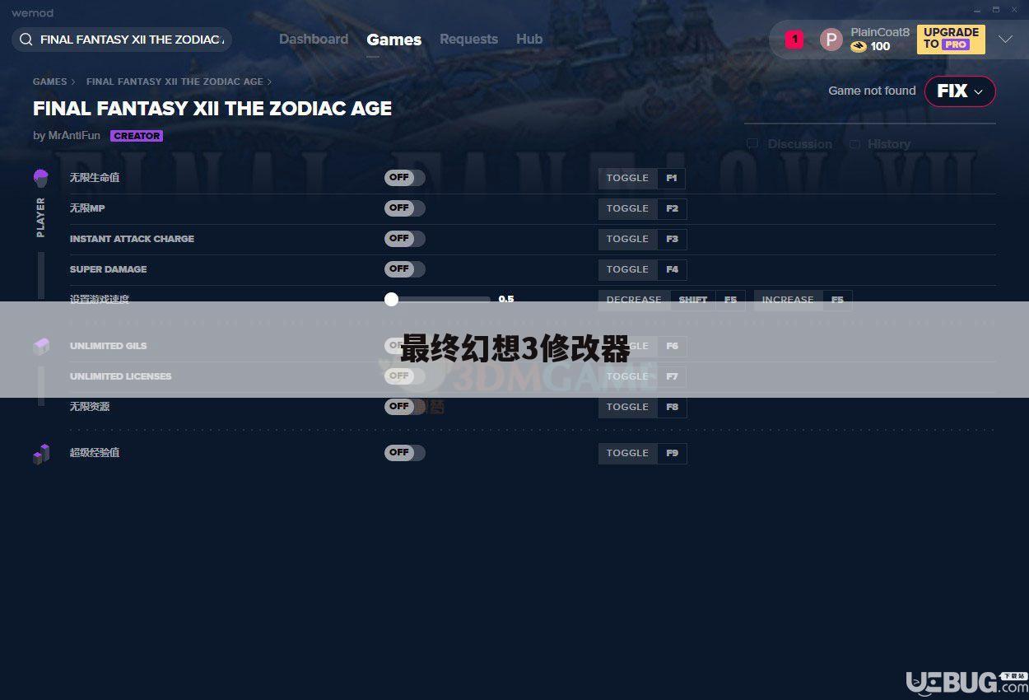The width and height of the screenshot is (1029, 700).
Task: Enable Instant Attack Charge switch
Action: click(404, 239)
